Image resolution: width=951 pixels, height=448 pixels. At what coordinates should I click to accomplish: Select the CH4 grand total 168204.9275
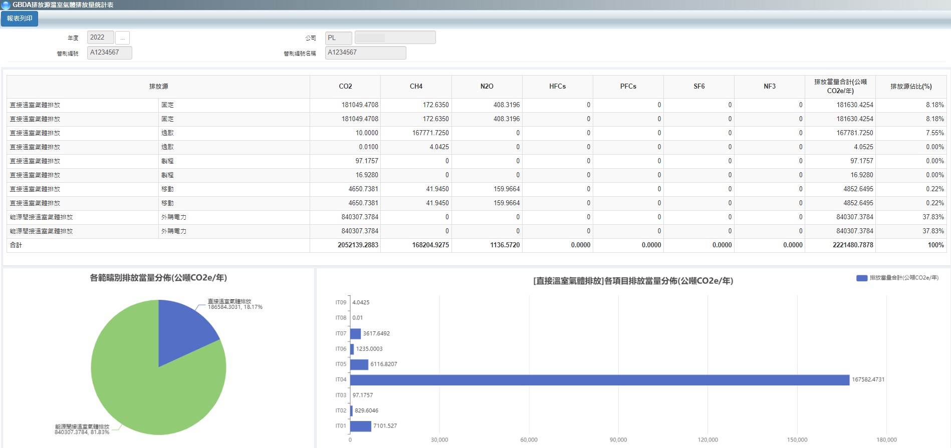(x=416, y=245)
